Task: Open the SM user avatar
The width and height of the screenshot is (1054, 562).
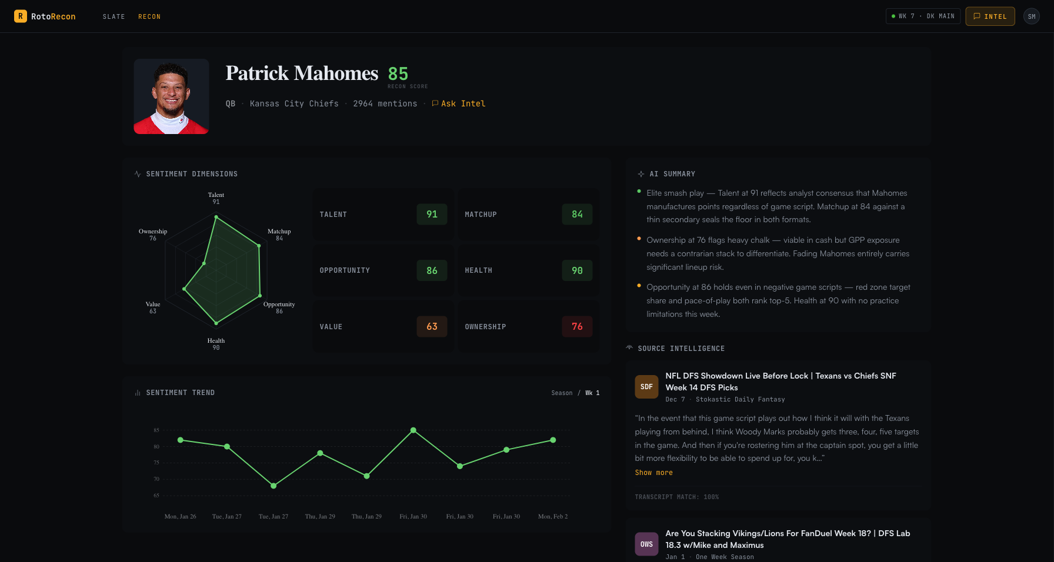Action: [1031, 16]
